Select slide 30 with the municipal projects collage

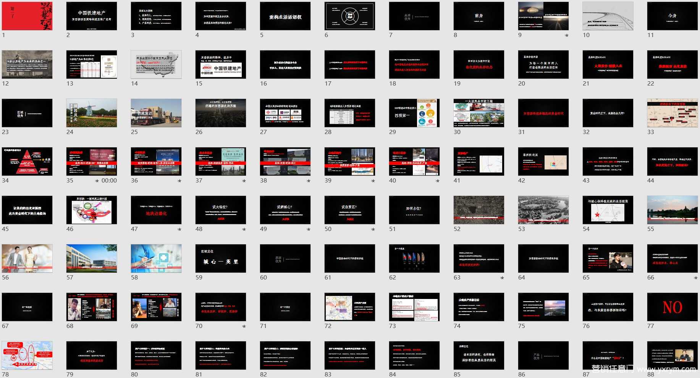pyautogui.click(x=479, y=113)
